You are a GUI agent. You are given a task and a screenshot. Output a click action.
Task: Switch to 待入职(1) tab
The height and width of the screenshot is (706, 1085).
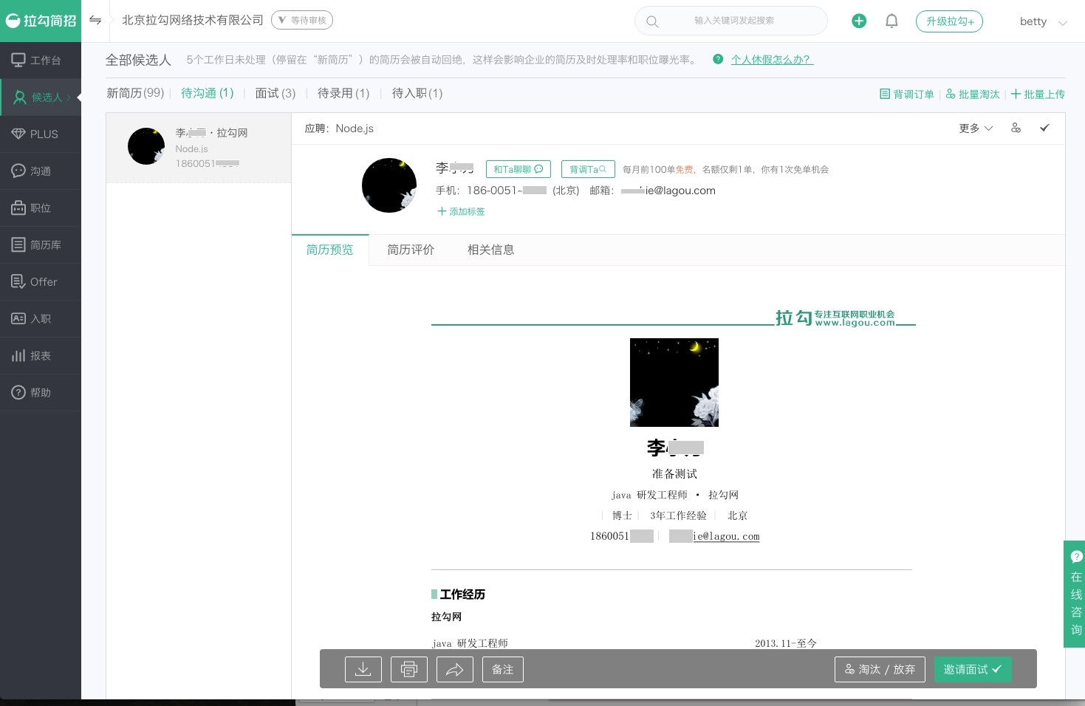pos(417,93)
